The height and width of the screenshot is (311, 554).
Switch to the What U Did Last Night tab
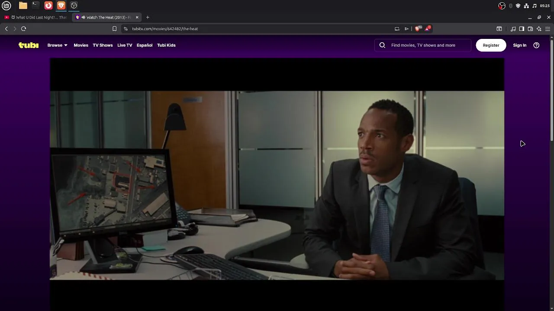pyautogui.click(x=35, y=17)
